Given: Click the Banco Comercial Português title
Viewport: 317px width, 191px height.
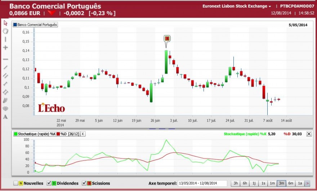Looking at the screenshot, I should [x=55, y=6].
